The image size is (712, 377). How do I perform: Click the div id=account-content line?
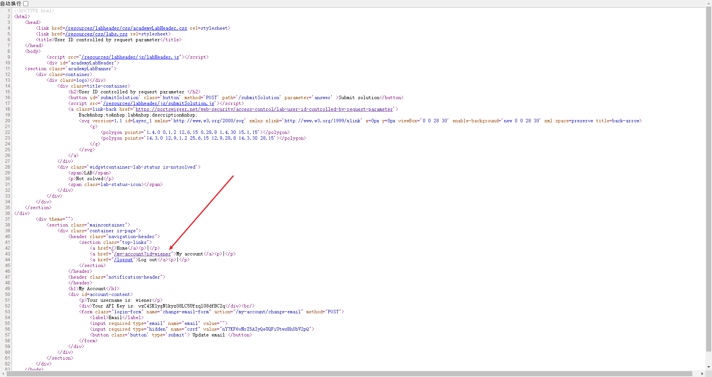click(101, 294)
